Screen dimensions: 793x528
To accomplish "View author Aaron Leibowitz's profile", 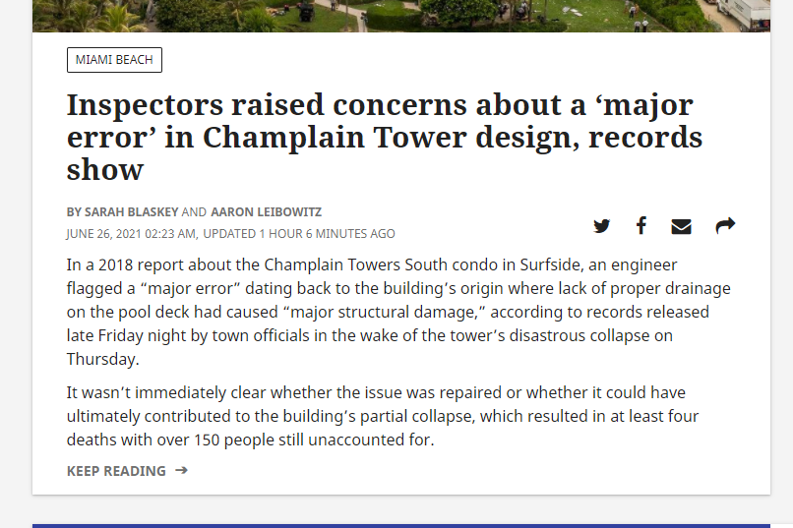I will point(266,212).
